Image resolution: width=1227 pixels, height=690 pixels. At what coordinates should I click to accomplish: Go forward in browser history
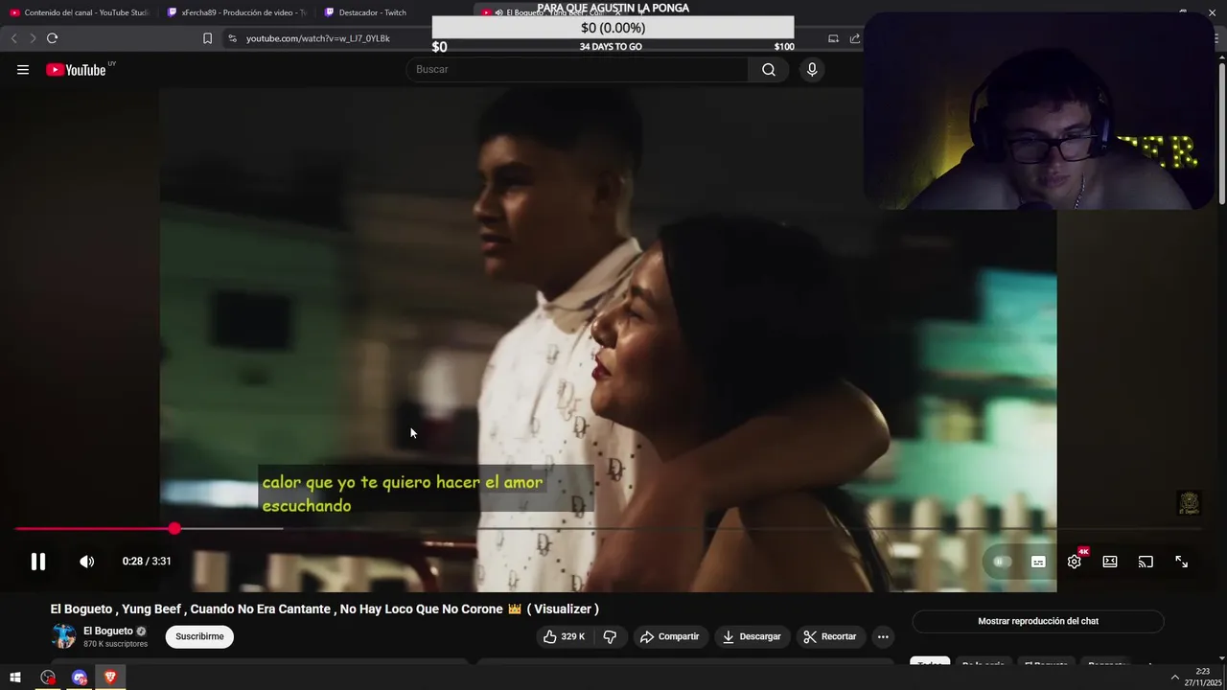pyautogui.click(x=32, y=38)
